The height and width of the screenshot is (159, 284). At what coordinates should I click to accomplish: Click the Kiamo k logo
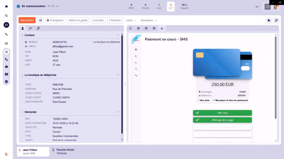pos(6,154)
